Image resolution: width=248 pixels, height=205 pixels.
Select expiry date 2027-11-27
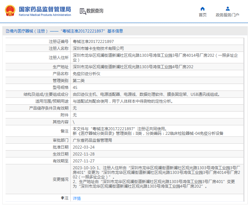click(x=84, y=161)
